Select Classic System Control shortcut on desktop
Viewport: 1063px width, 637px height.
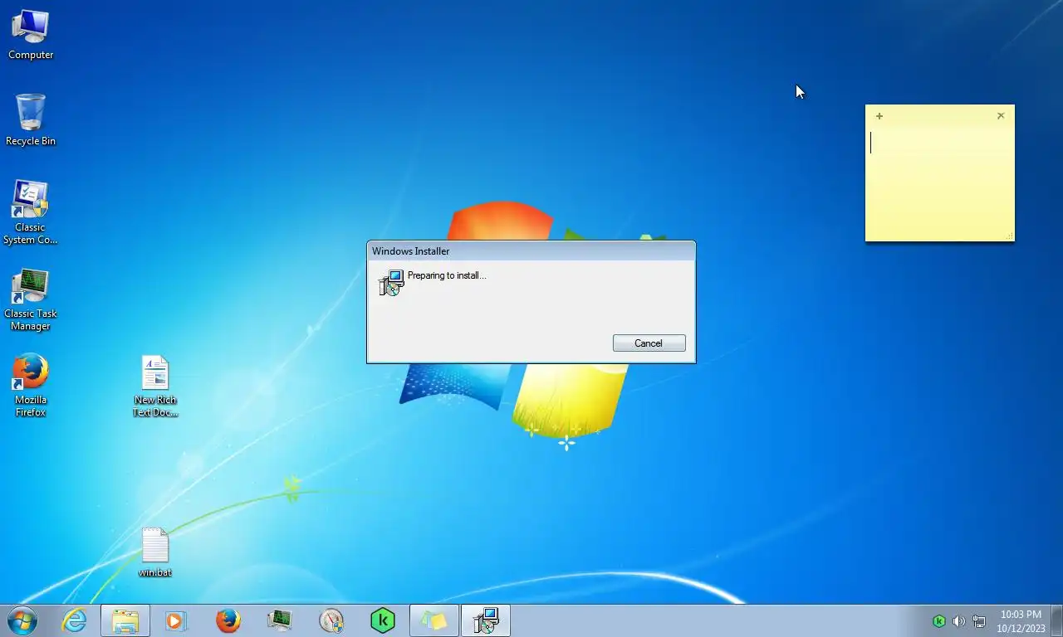coord(31,212)
